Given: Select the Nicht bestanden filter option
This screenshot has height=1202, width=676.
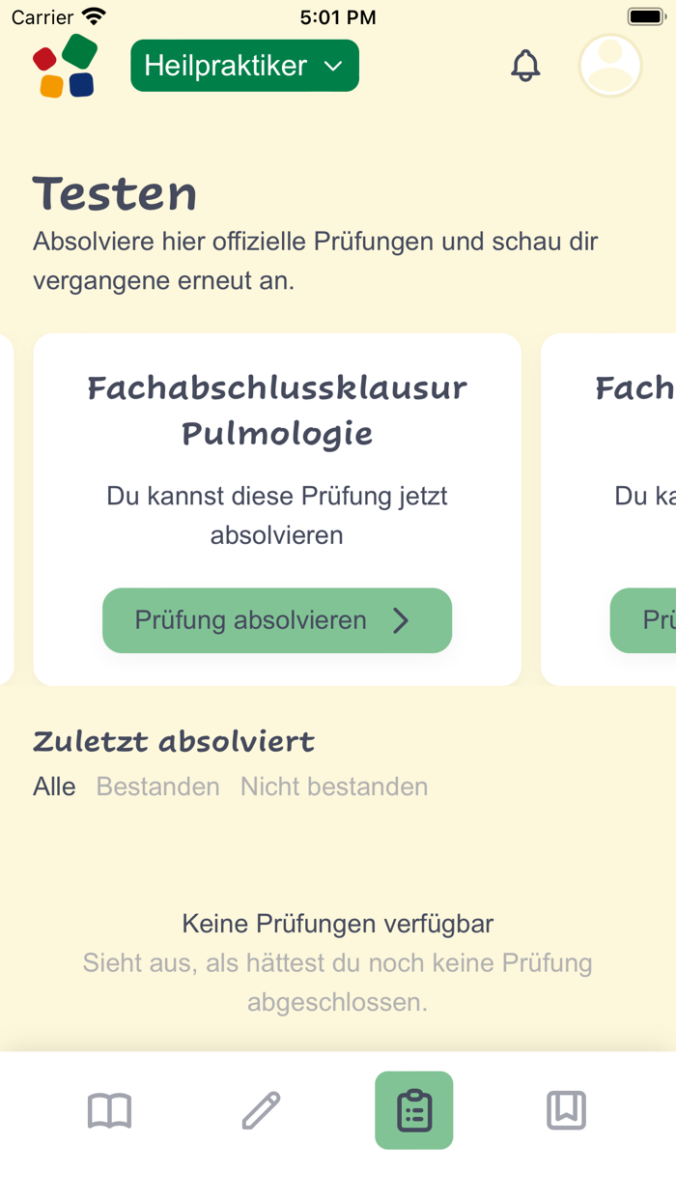Looking at the screenshot, I should [x=333, y=787].
